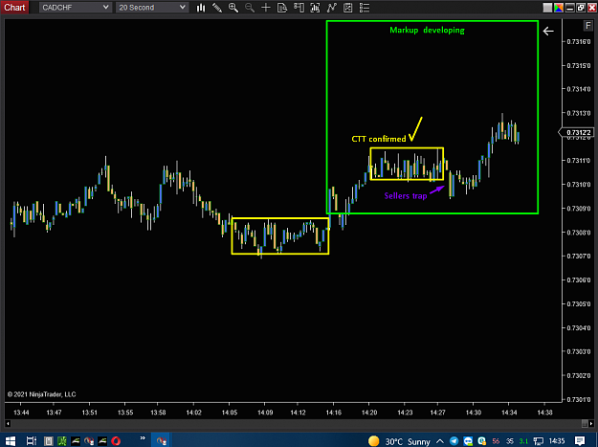The width and height of the screenshot is (598, 447).
Task: Open the Windows Start menu
Action: tap(10, 441)
